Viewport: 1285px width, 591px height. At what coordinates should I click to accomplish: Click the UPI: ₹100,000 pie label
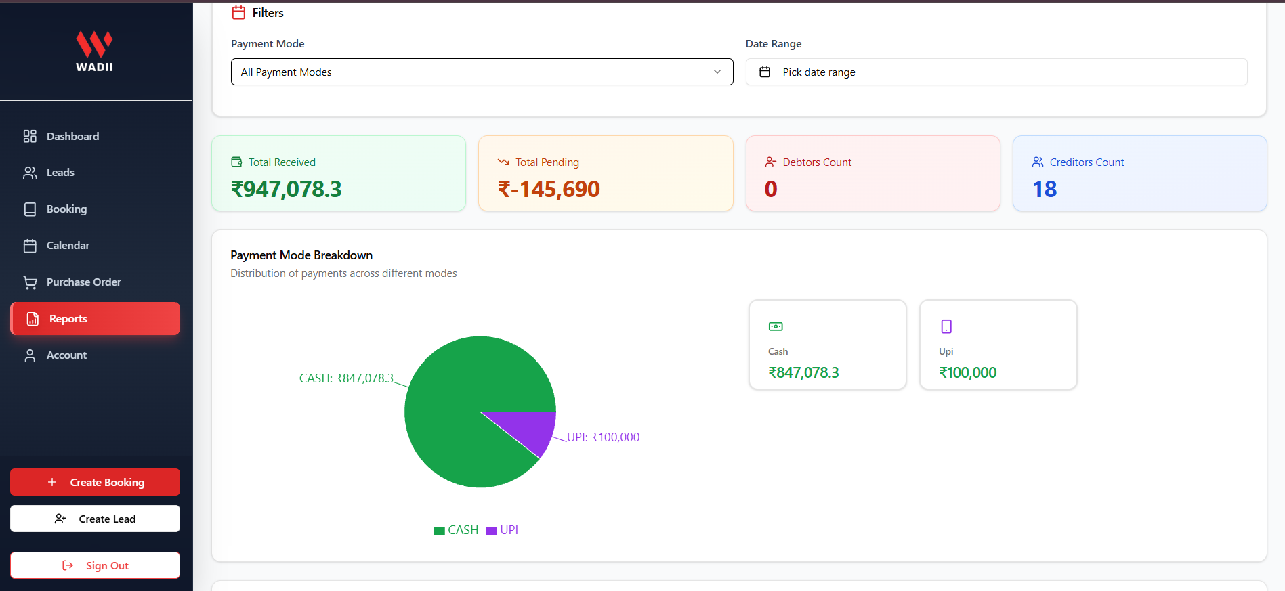tap(604, 437)
